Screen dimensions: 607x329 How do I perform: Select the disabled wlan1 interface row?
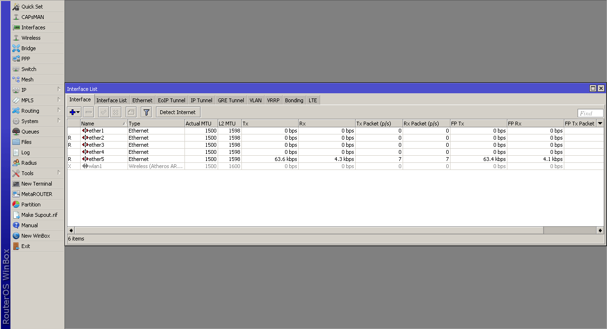(335, 166)
